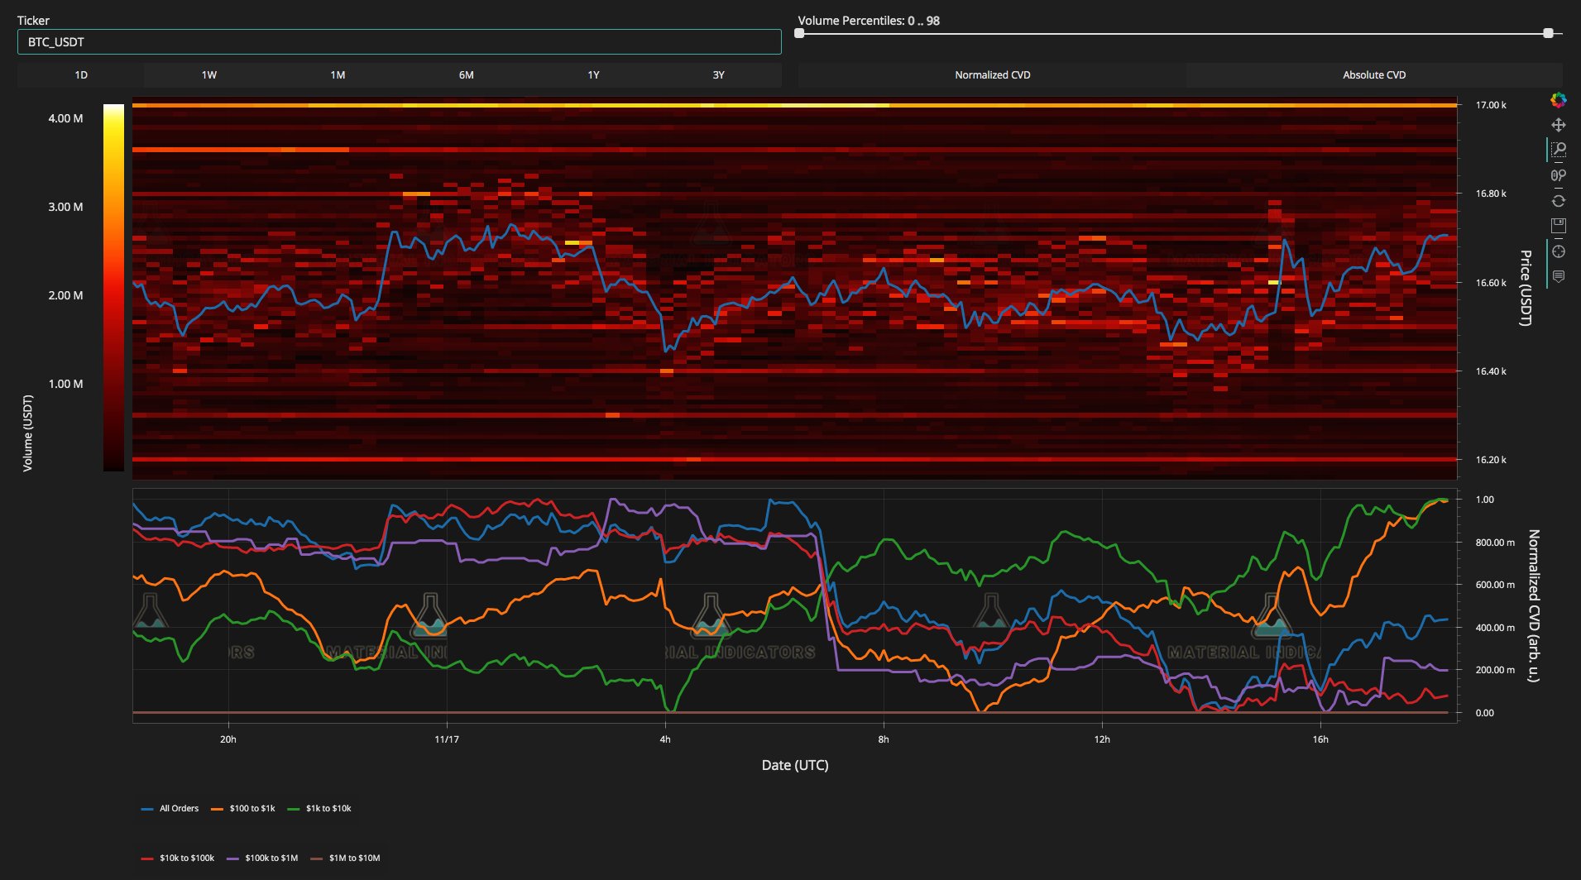Viewport: 1581px width, 880px height.
Task: Select the Normalized CVD tab
Action: click(x=992, y=74)
